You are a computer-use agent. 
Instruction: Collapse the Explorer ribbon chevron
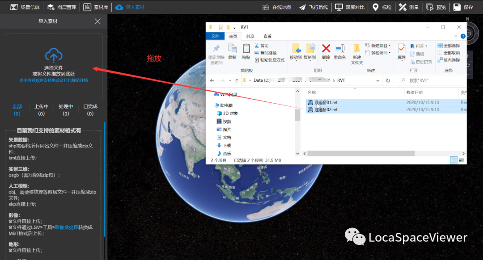456,36
